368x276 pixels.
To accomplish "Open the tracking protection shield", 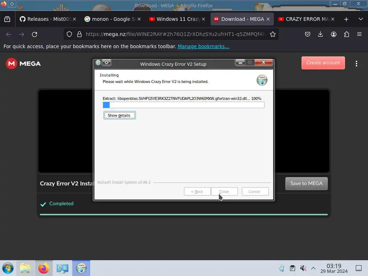I will pos(69,34).
